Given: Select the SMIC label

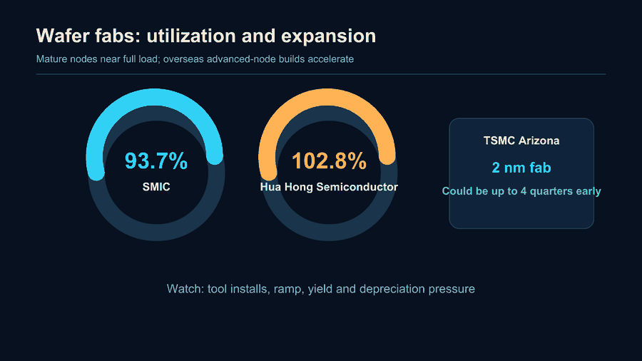Looking at the screenshot, I should pos(156,187).
